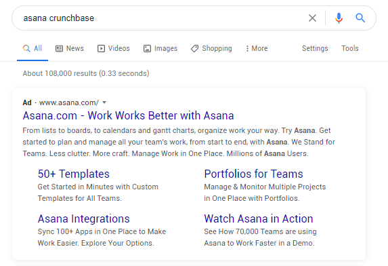The width and height of the screenshot is (388, 266).
Task: Open the '50+ Templates' sitelink
Action: click(x=74, y=174)
